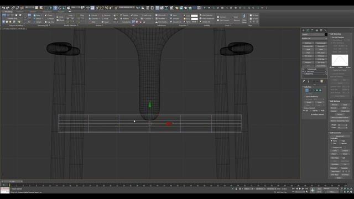Activate the Select and Rotate tool

click(60, 8)
